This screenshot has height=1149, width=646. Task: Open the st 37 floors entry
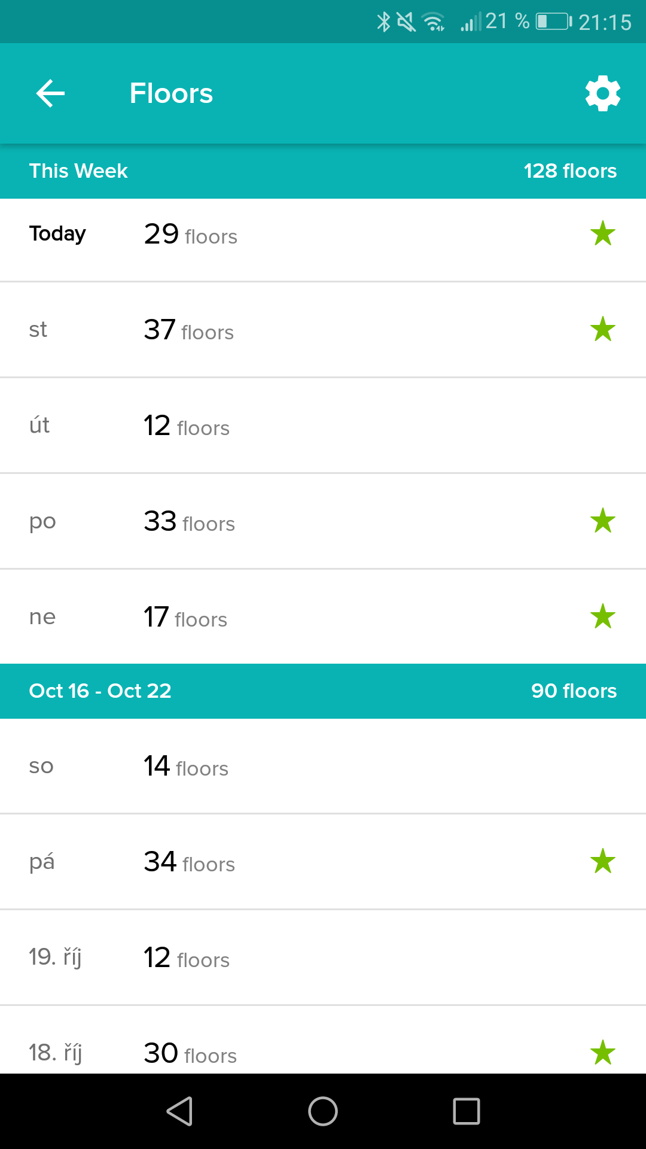[x=323, y=330]
